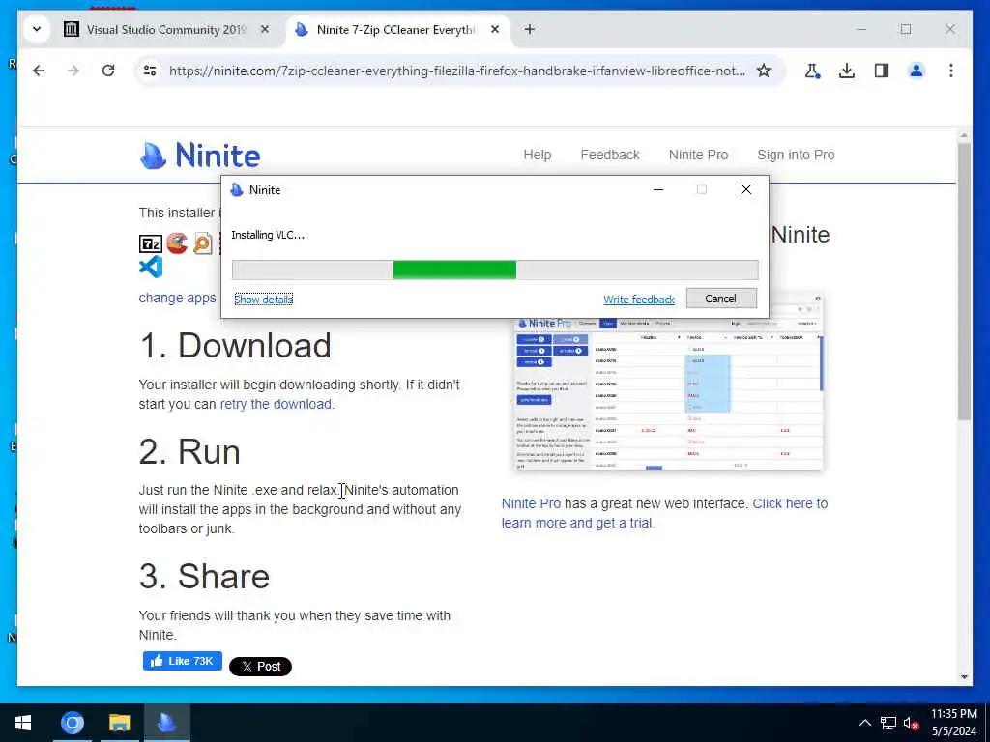Reload the Ninite page
Viewport: 990px width, 742px height.
click(108, 71)
